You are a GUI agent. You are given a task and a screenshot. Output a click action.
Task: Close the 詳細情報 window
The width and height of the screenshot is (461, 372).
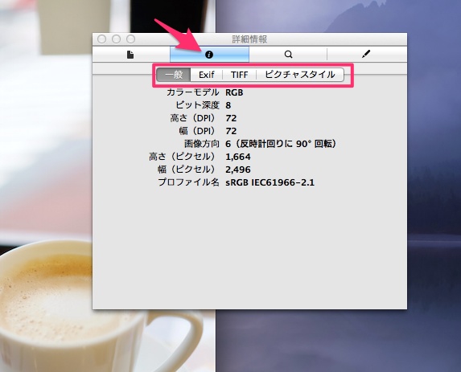pyautogui.click(x=101, y=39)
